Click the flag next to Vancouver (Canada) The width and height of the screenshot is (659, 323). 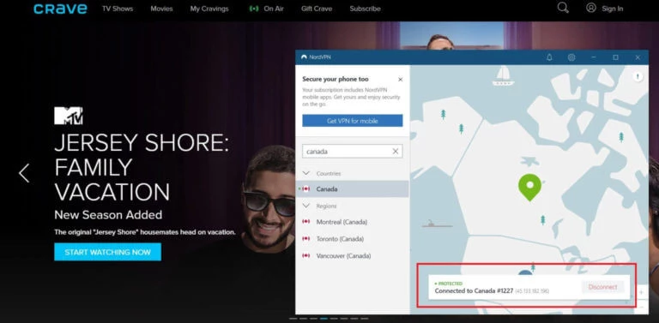[306, 255]
